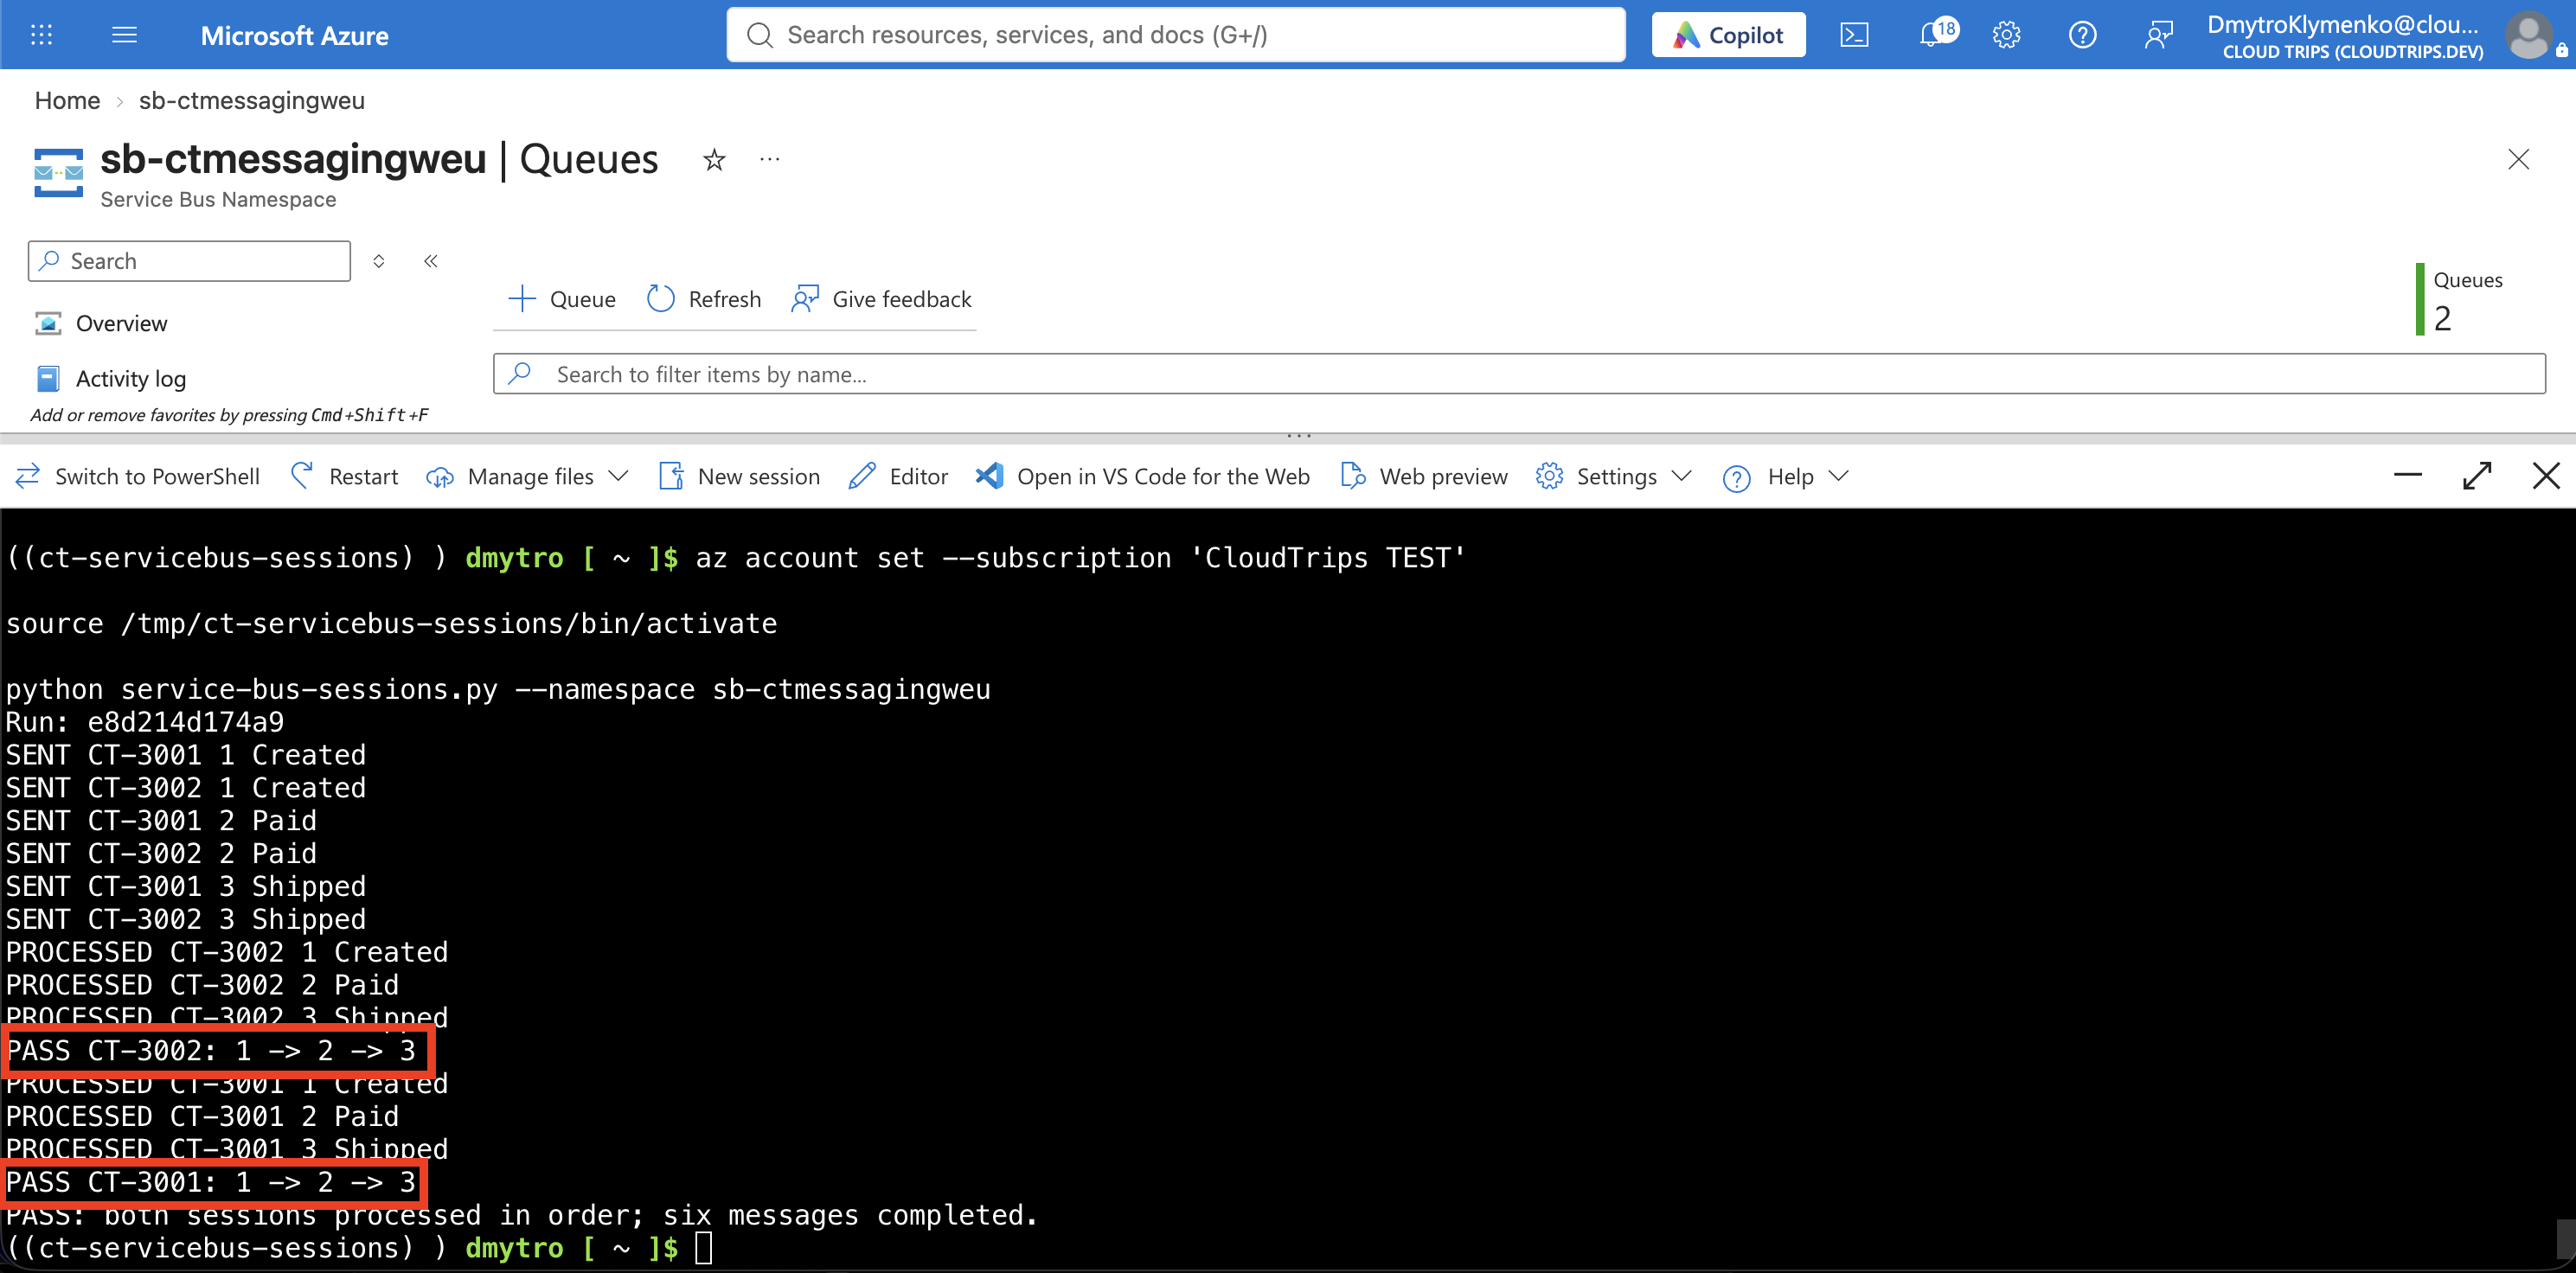This screenshot has height=1273, width=2576.
Task: Open the notifications bell with 18 badge
Action: coord(1936,33)
